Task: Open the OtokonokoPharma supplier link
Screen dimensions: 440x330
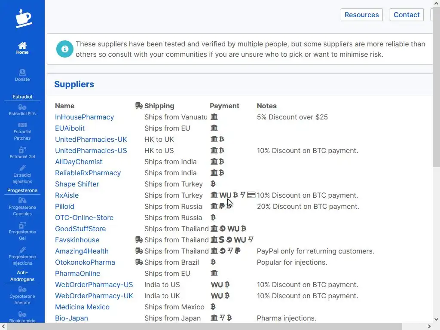Action: point(85,262)
